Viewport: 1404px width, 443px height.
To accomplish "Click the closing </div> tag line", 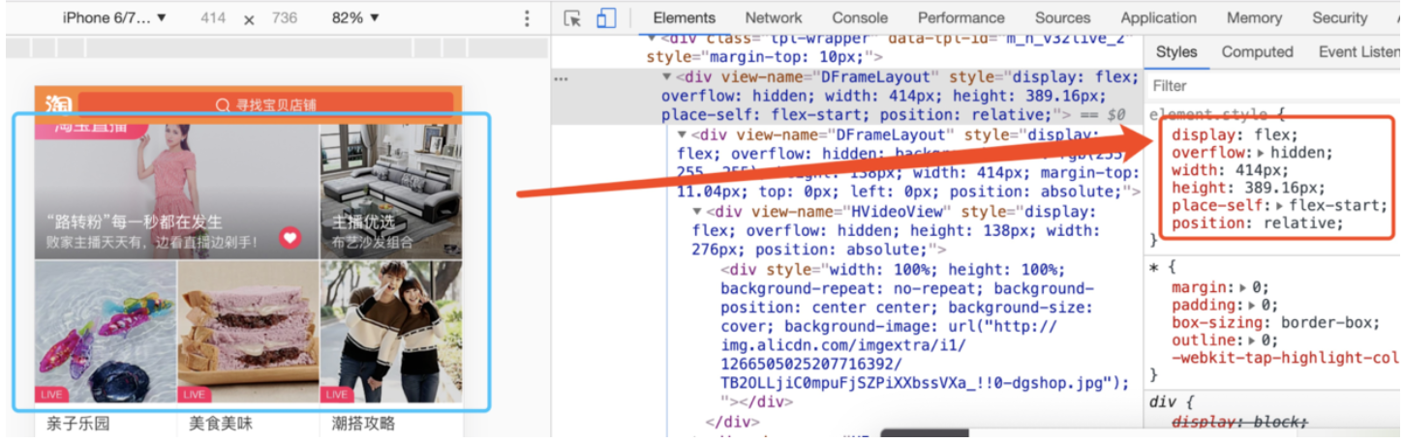I will pos(733,421).
